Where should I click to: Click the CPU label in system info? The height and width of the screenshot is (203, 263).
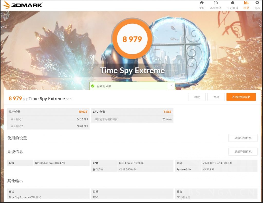(104, 163)
